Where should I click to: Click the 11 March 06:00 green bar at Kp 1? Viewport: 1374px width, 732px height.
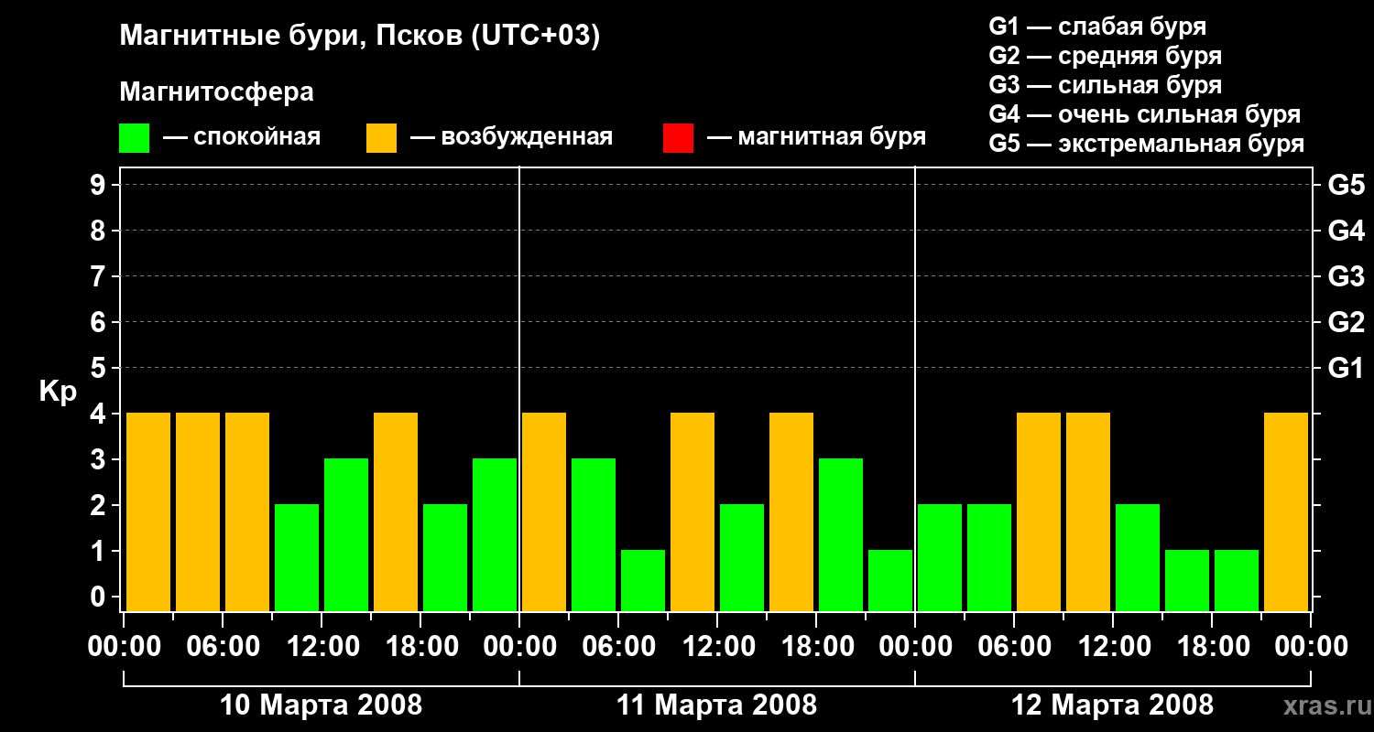click(x=643, y=580)
